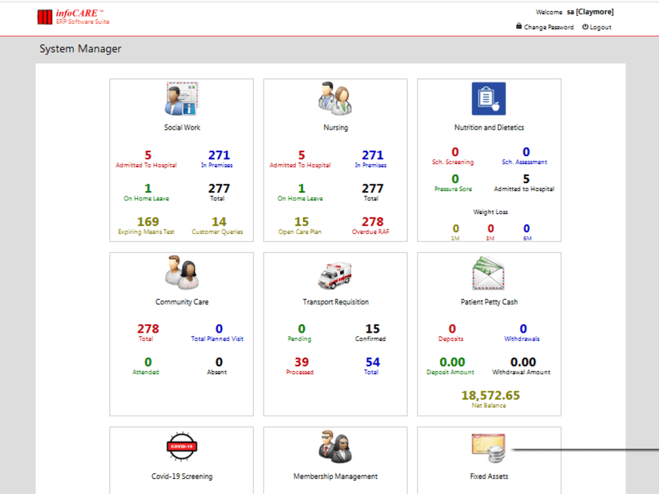Click Social Work On Home Leave count
Viewport: 659px width, 494px height.
pyautogui.click(x=148, y=188)
